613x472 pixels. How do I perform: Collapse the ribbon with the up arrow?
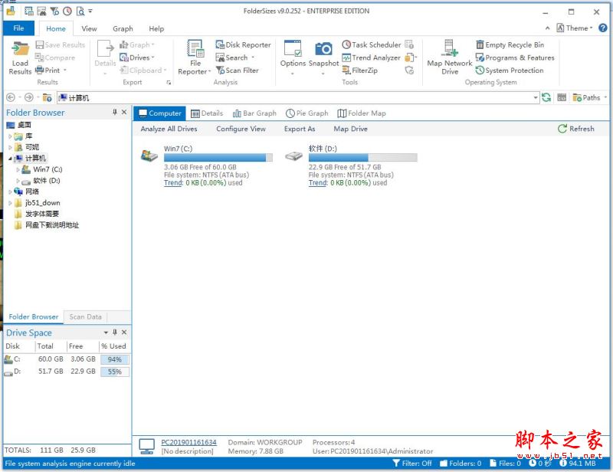547,28
